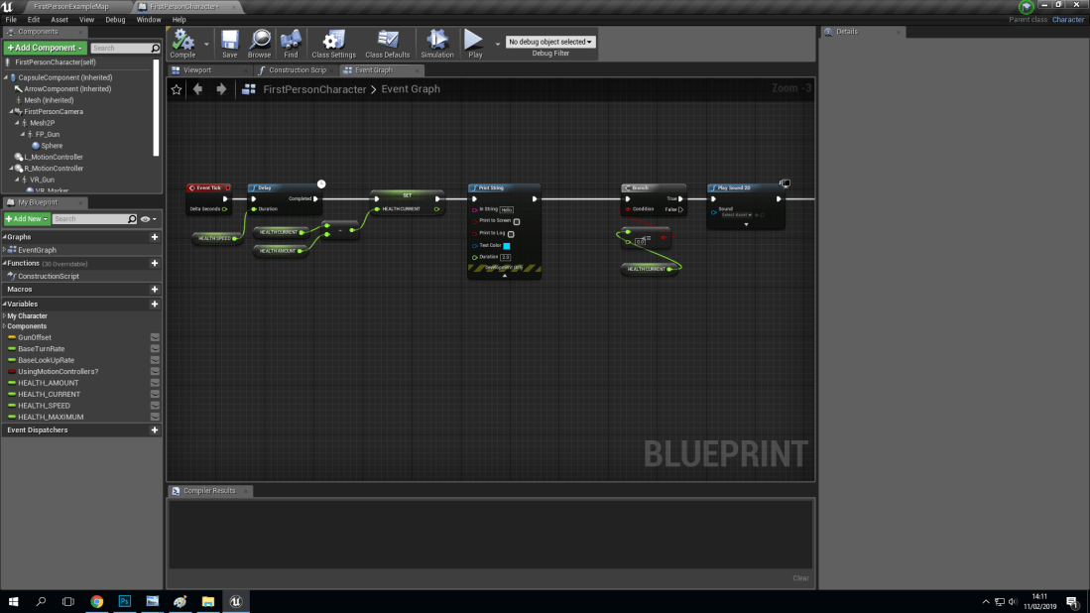This screenshot has width=1090, height=613.
Task: Open the Select Asset dropdown on Play Sound 2D
Action: click(x=737, y=214)
